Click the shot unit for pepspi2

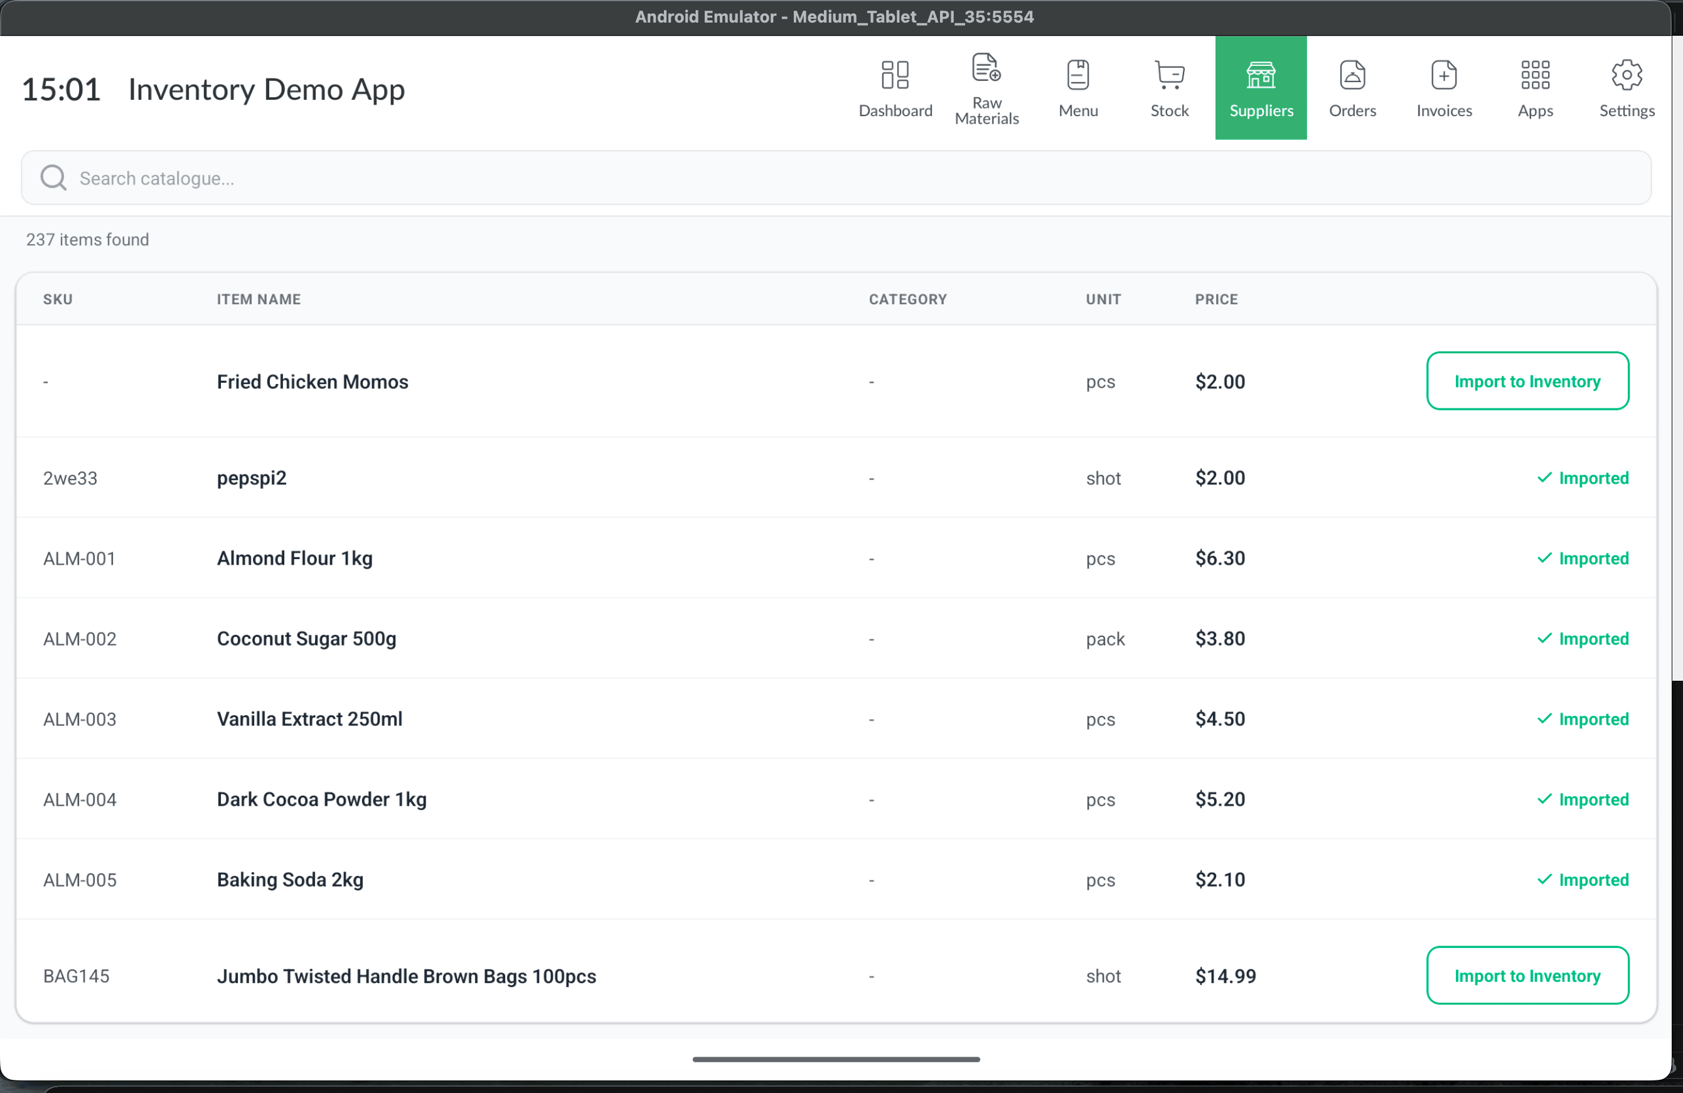pyautogui.click(x=1103, y=479)
